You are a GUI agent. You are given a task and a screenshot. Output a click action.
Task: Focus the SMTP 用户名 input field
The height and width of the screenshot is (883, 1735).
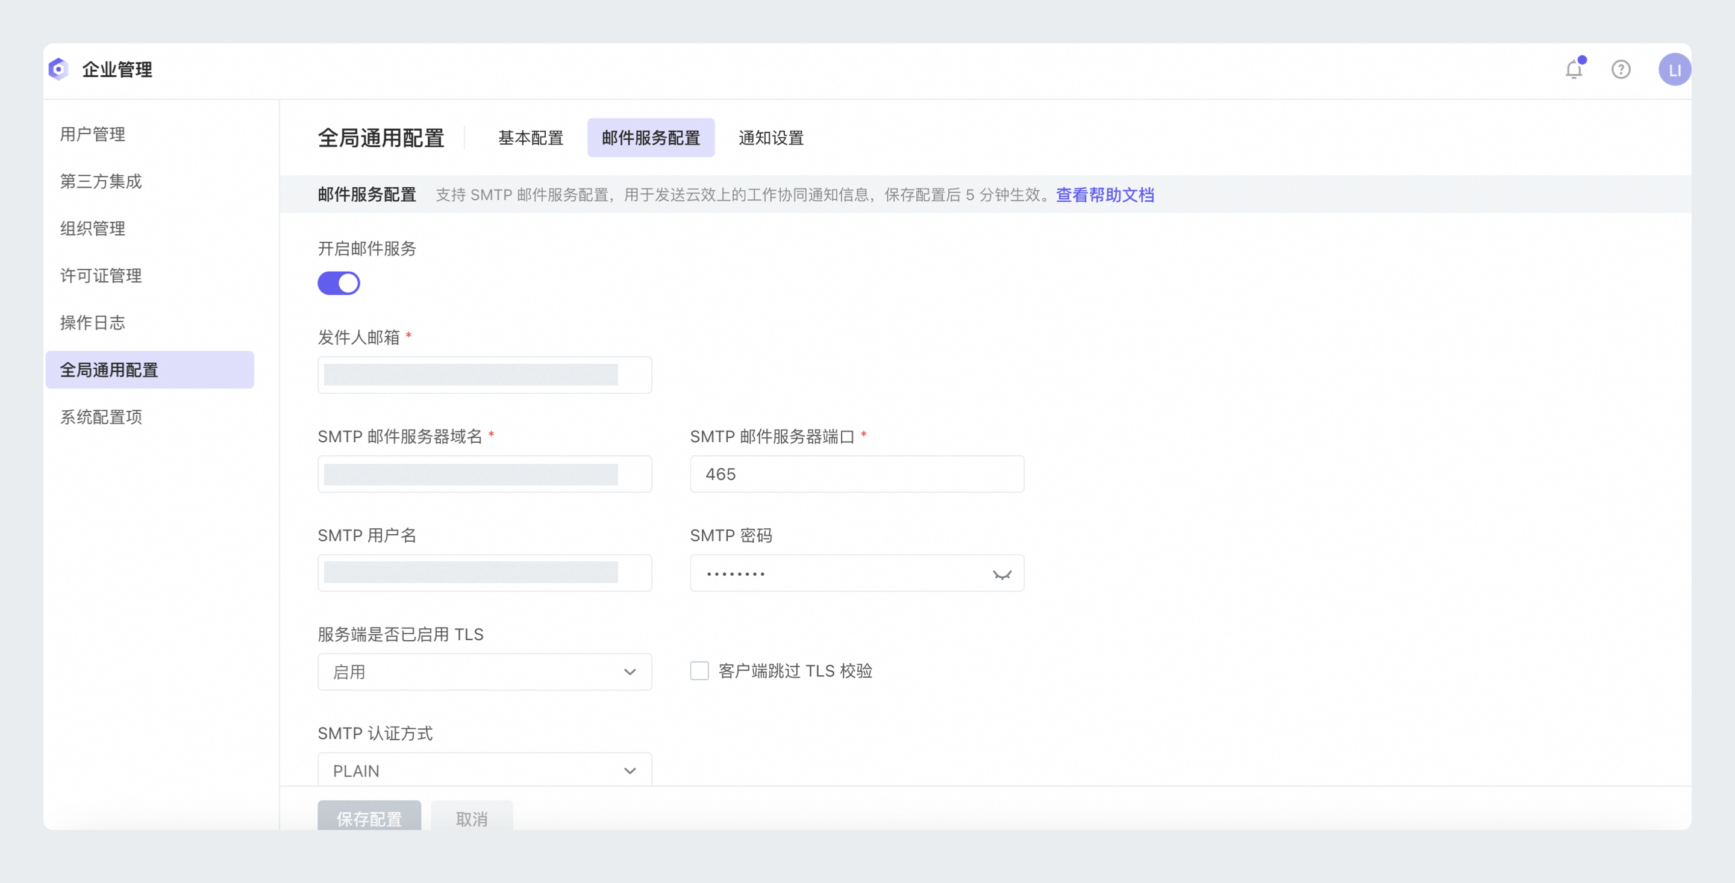click(x=485, y=572)
